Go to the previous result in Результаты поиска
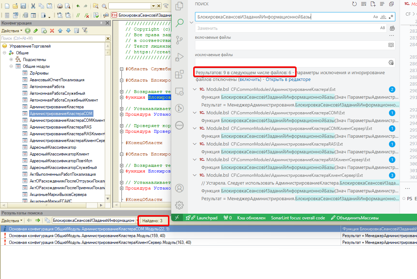The height and width of the screenshot is (279, 417). [x=29, y=220]
